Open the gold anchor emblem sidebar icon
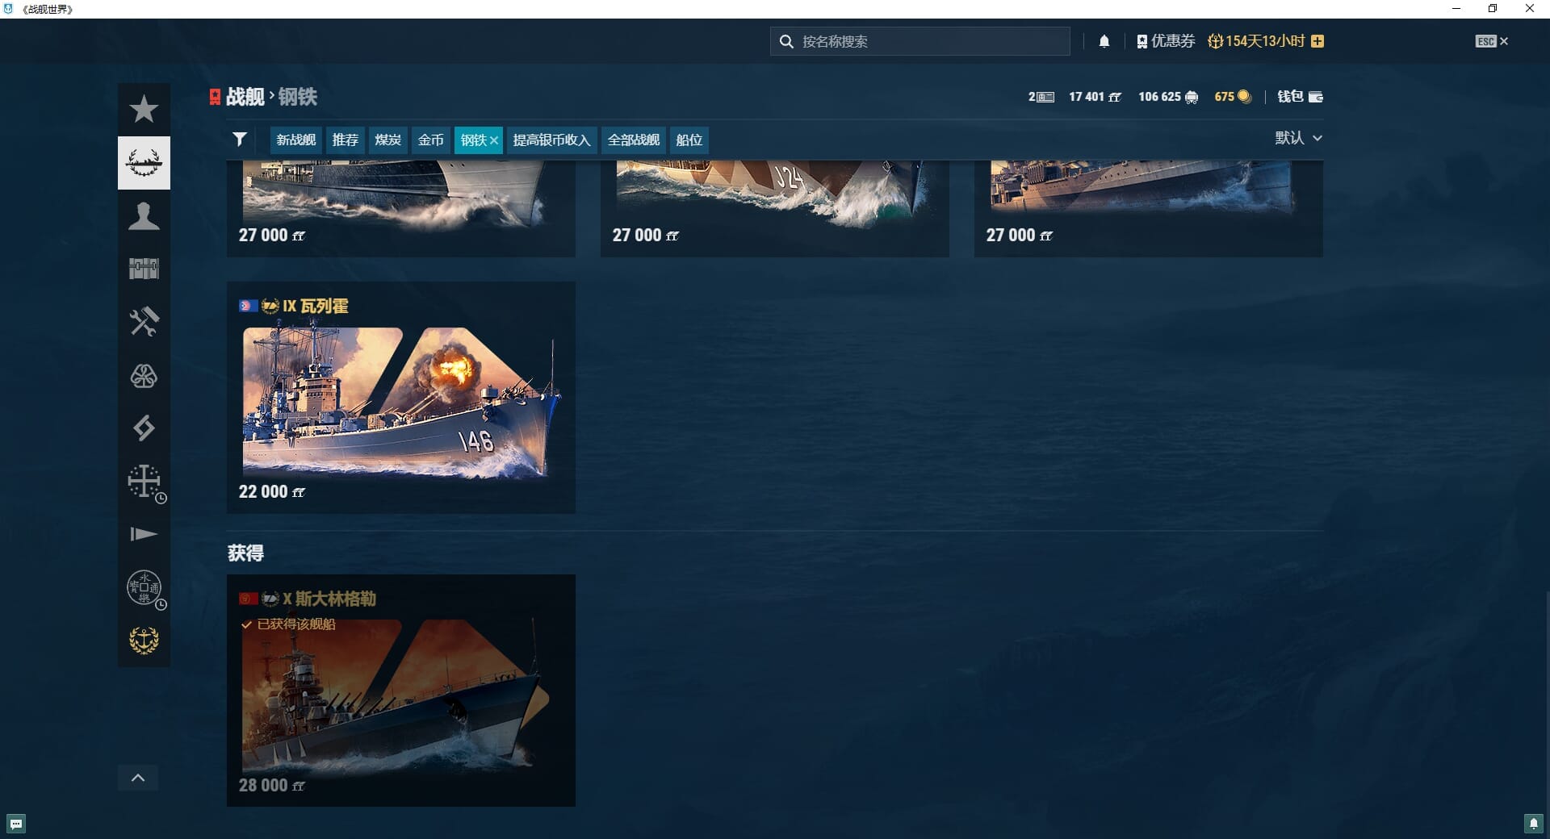This screenshot has width=1550, height=839. 144,641
